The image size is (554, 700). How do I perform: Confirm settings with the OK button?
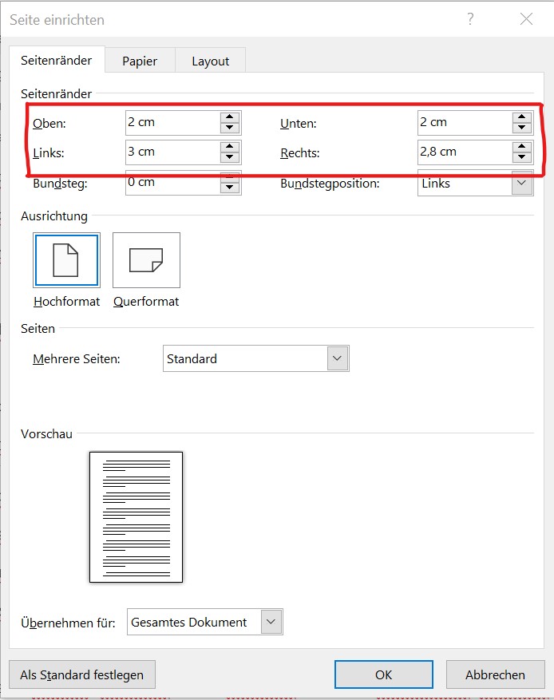383,674
